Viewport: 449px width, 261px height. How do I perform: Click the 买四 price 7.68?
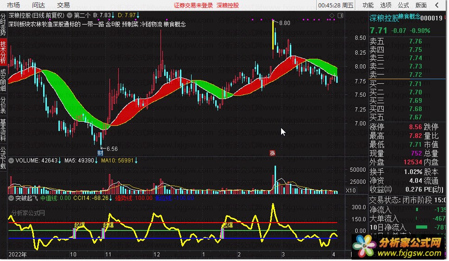(x=415, y=109)
